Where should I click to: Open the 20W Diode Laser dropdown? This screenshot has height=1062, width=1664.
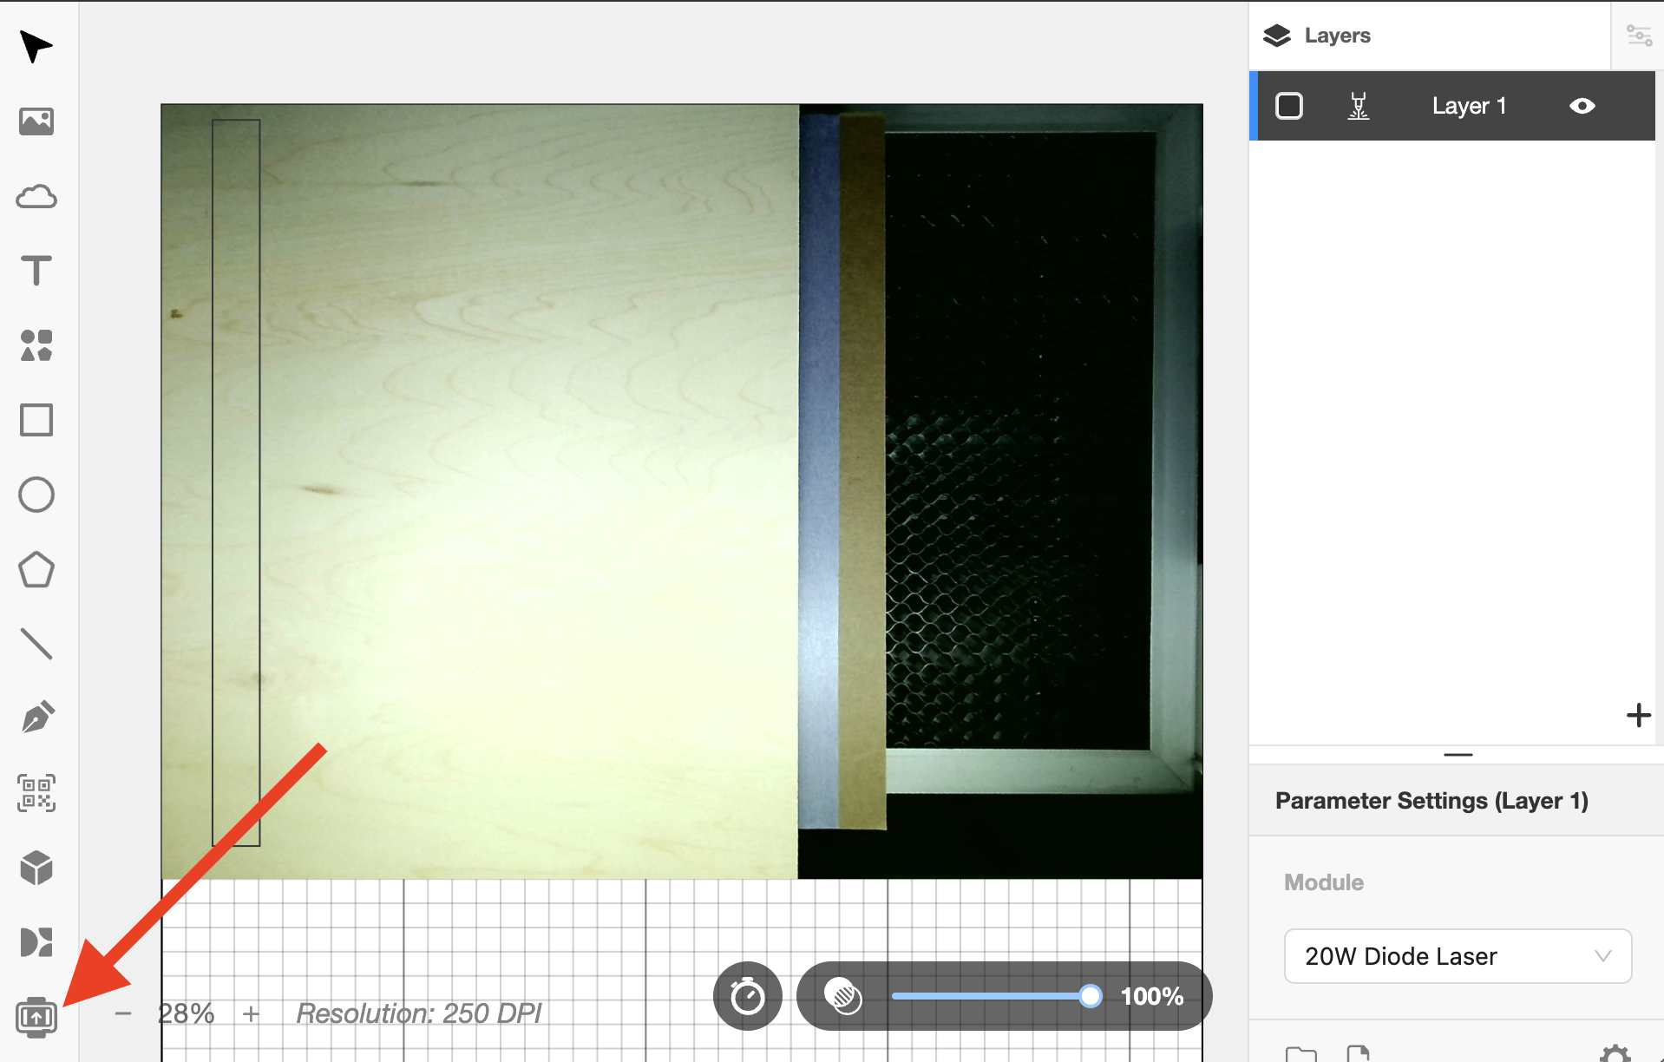click(x=1458, y=956)
